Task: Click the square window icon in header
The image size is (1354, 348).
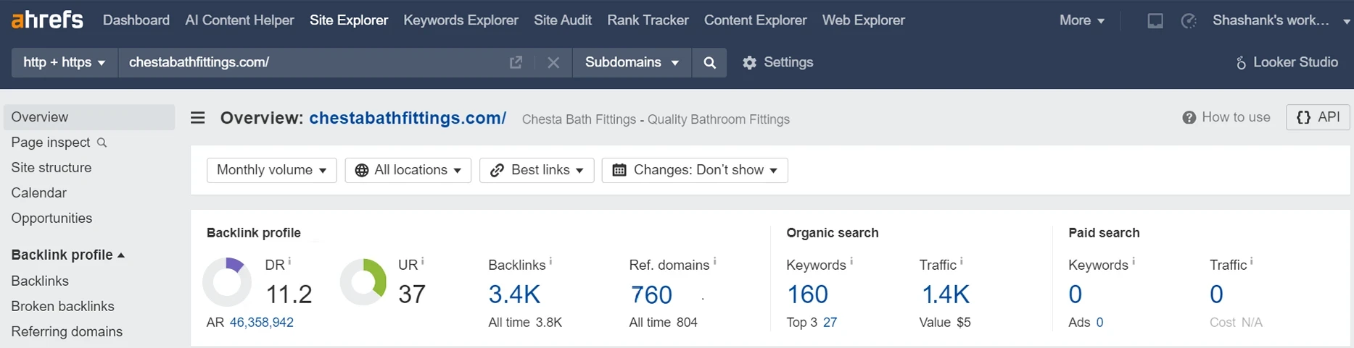Action: [1155, 21]
